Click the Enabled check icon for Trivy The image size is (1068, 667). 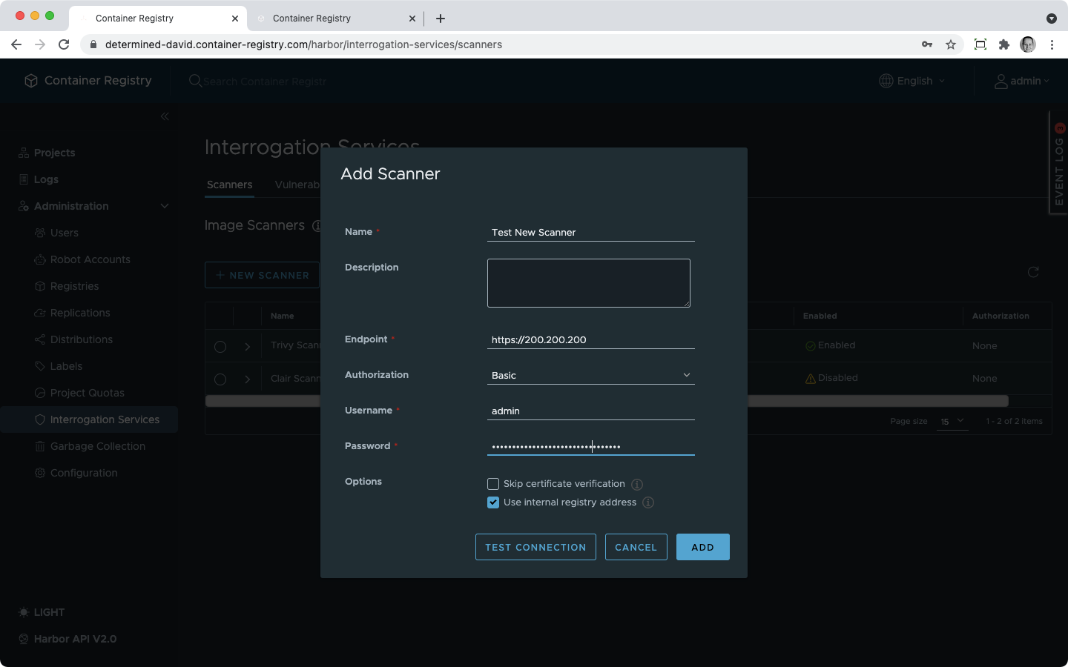click(x=811, y=345)
